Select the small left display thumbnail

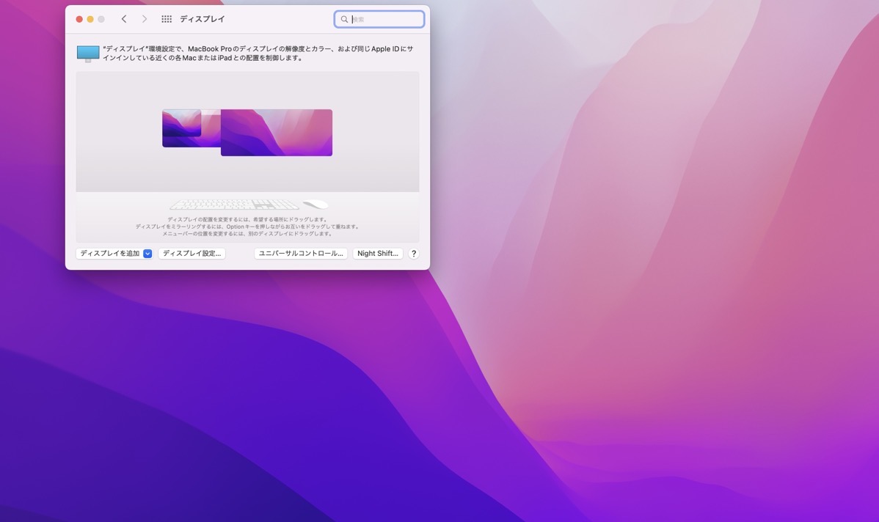pos(182,123)
